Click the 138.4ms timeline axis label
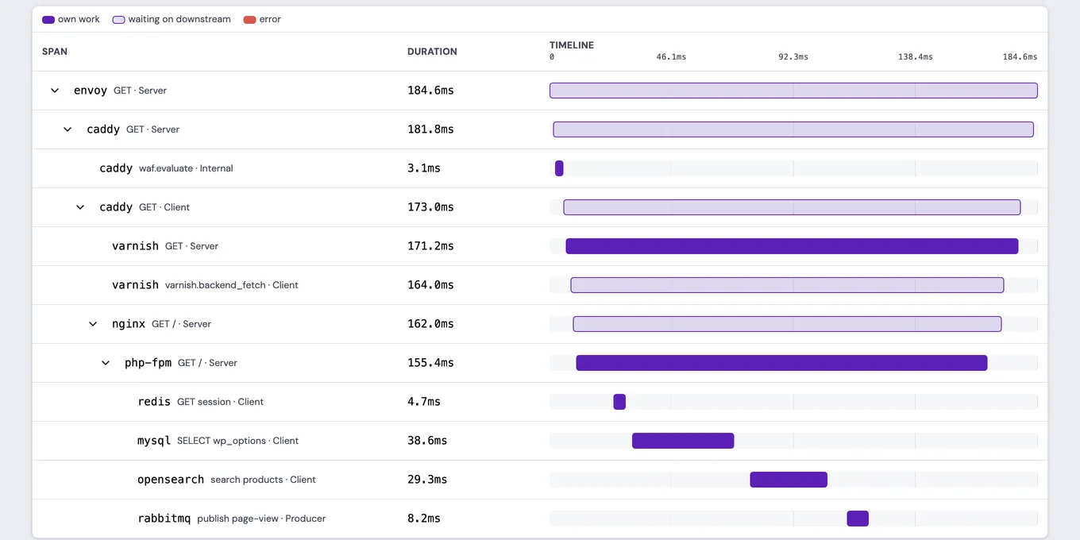The height and width of the screenshot is (540, 1080). (916, 57)
